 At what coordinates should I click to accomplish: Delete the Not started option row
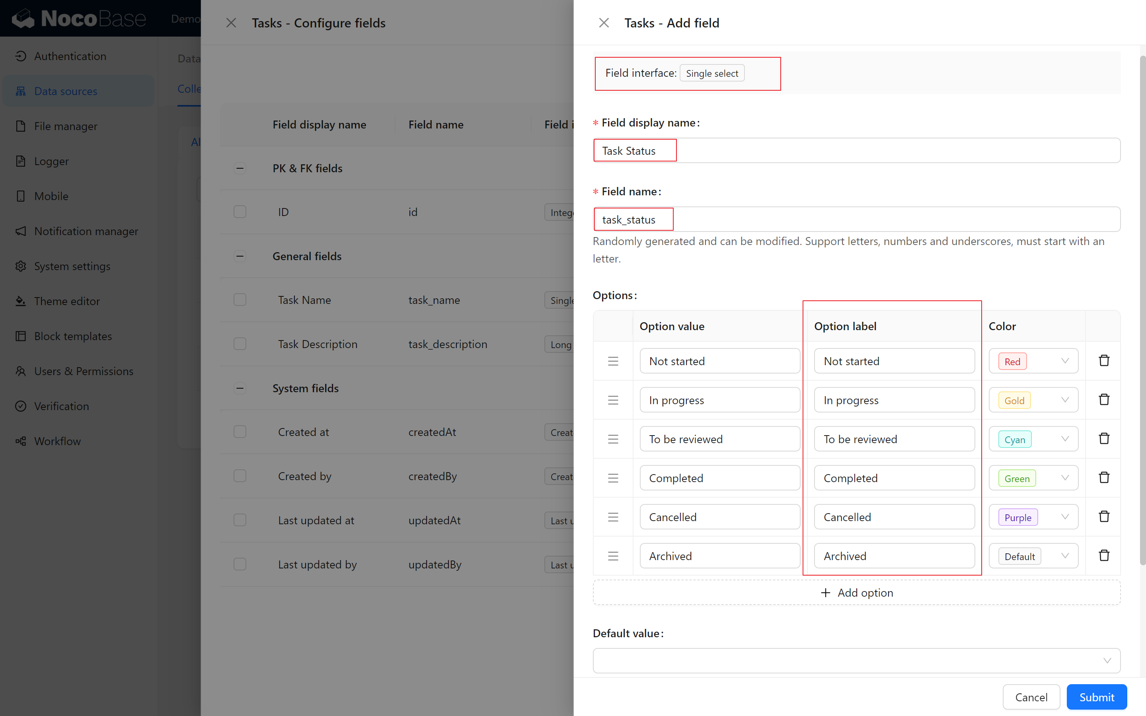[x=1104, y=361]
